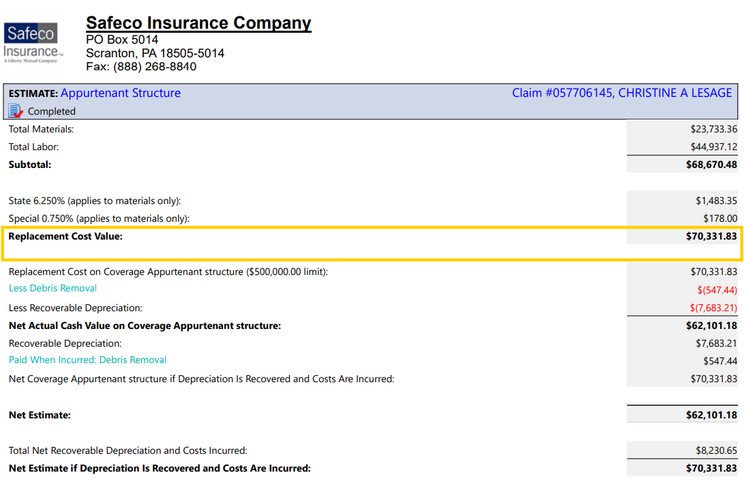Screen dimensions: 744x490
Task: Select the Scranton, PA 18505-5014 line
Action: pos(155,53)
